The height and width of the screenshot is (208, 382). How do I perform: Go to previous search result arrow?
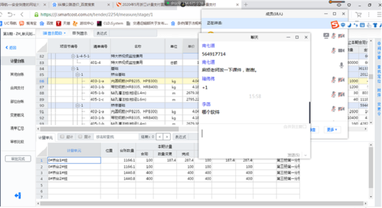[x=160, y=137]
